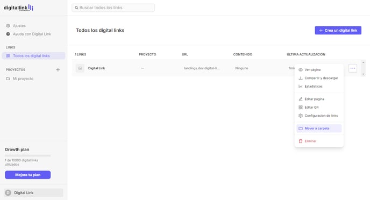Click the Mover a carpeta folder icon
370x200 pixels.
301,128
